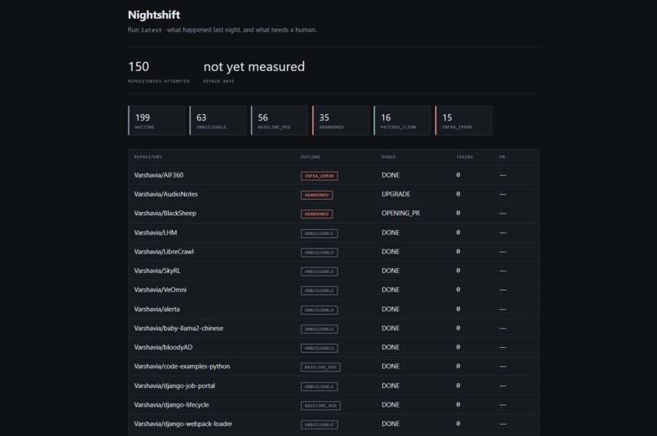Click the DONE phase for AIF360
Image resolution: width=657 pixels, height=436 pixels.
tap(390, 175)
